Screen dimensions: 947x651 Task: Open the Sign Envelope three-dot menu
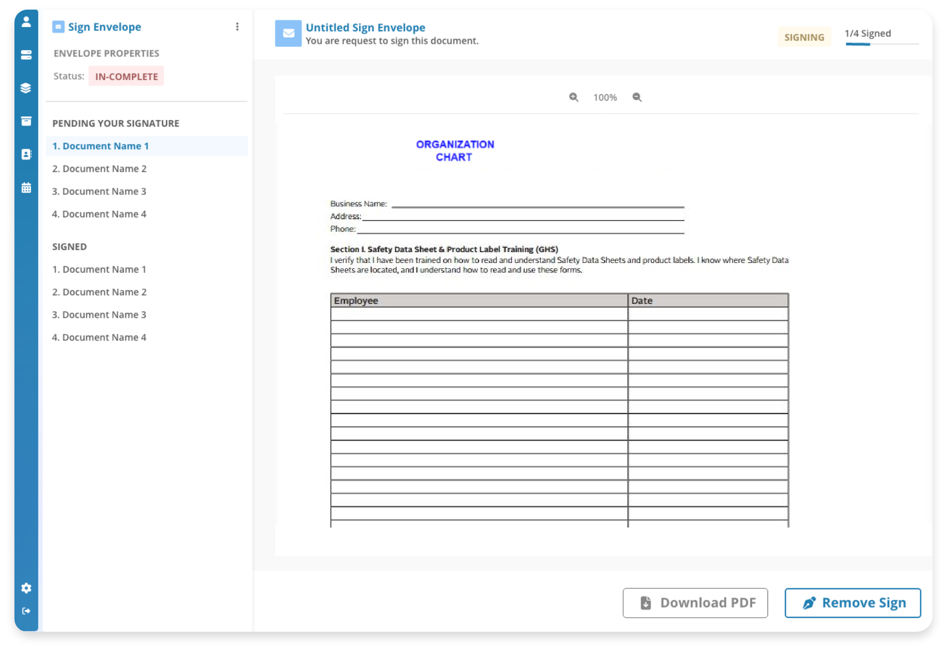tap(237, 27)
